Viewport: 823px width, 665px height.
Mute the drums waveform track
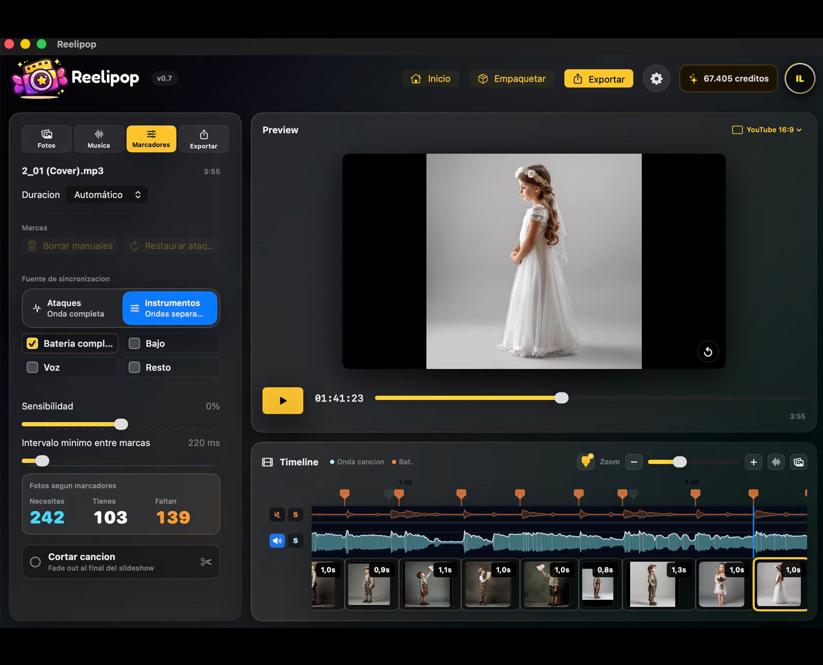[x=277, y=514]
